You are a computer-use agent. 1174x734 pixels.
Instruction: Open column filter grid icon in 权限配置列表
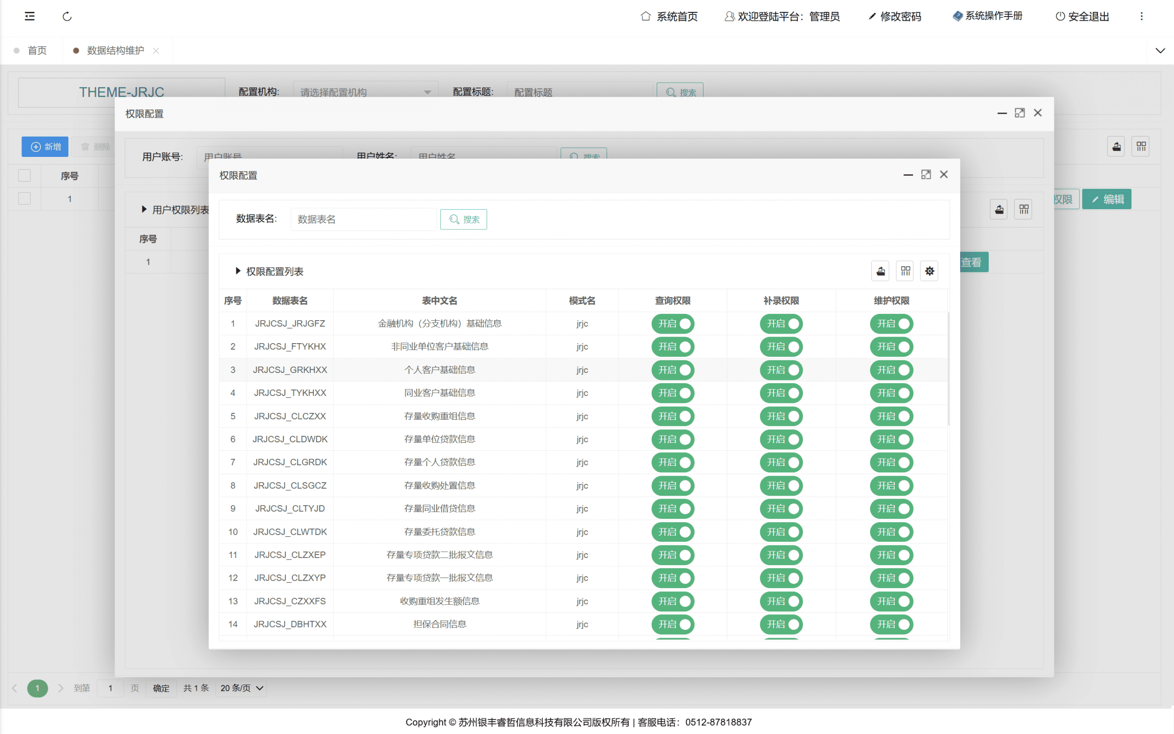[905, 272]
